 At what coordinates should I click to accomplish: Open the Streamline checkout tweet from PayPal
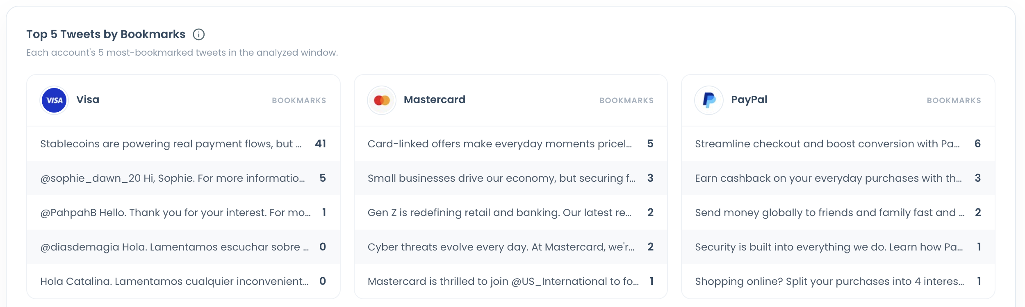pos(838,144)
